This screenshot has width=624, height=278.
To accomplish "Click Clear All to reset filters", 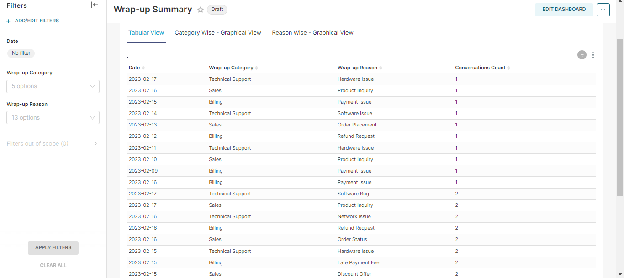I will (53, 265).
